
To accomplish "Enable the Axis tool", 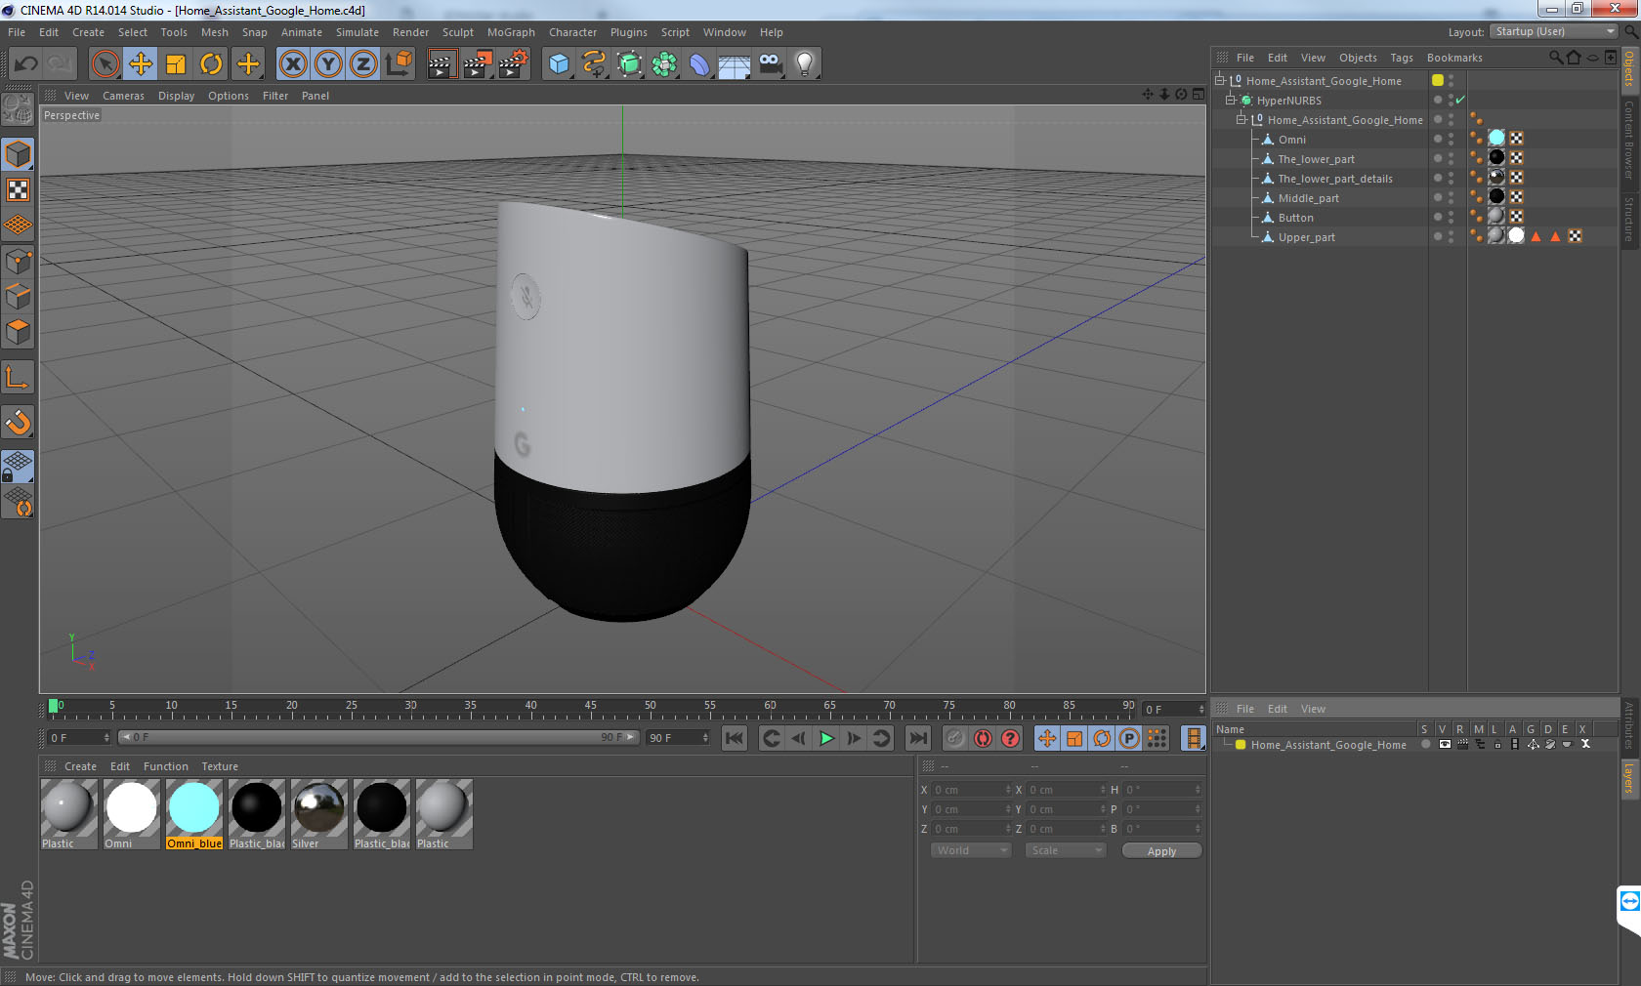I will tap(19, 377).
